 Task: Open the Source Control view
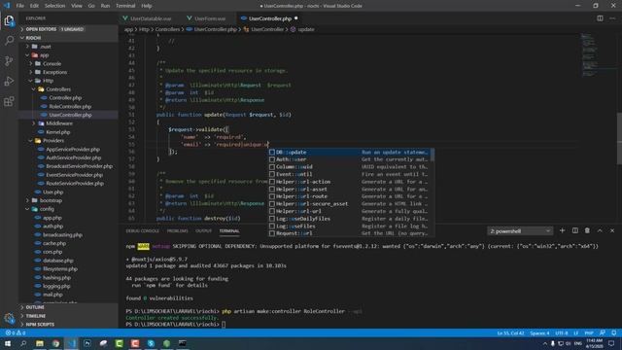pos(9,60)
